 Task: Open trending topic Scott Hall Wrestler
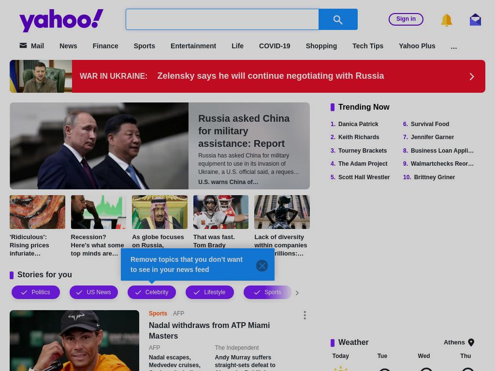pos(364,177)
